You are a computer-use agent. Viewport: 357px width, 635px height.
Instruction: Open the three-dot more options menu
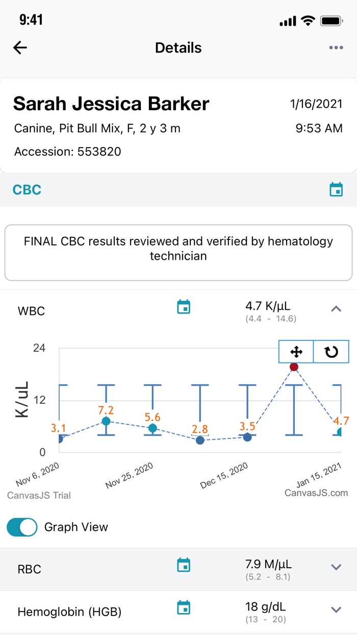(336, 48)
